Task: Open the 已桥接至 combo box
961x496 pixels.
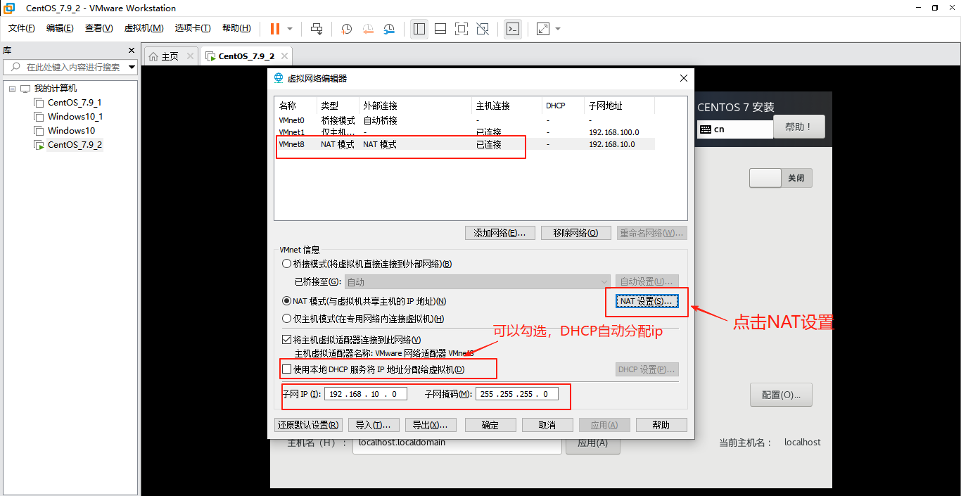Action: click(478, 281)
